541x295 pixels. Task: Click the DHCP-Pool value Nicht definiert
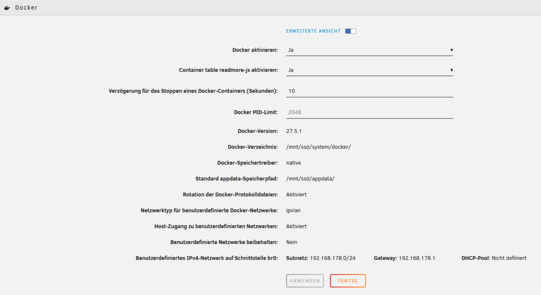tap(509, 258)
